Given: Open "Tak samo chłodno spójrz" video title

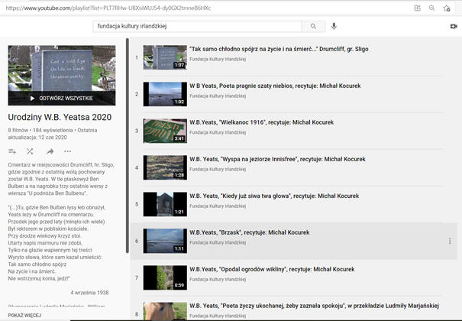Looking at the screenshot, I should coord(279,49).
